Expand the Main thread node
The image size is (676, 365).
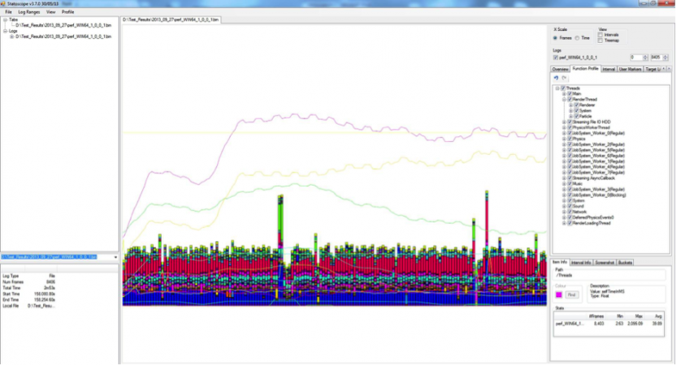click(x=564, y=93)
